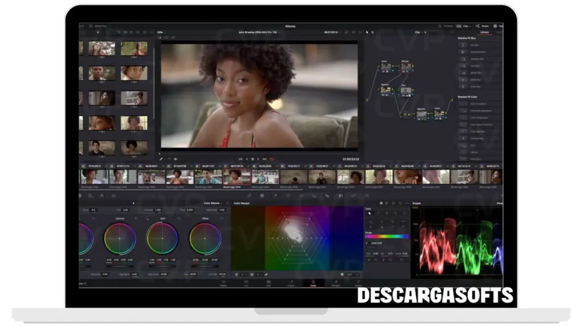Open the Color Warper palette icon
This screenshot has height=327, width=582.
click(x=262, y=196)
